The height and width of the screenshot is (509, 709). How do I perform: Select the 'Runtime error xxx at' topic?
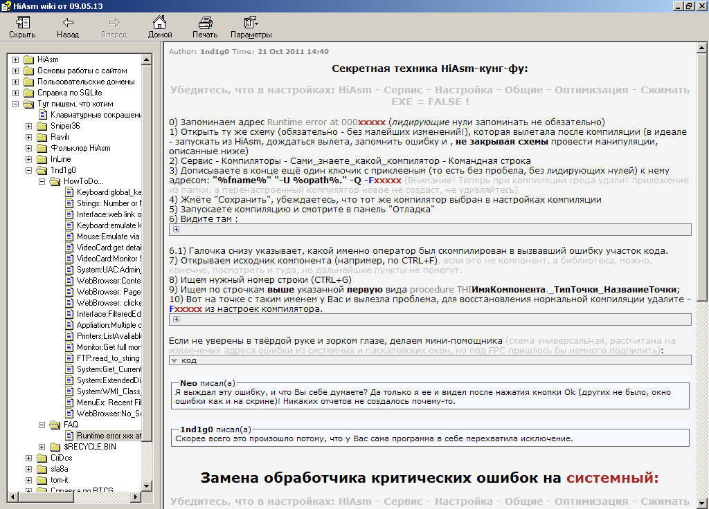click(x=109, y=436)
